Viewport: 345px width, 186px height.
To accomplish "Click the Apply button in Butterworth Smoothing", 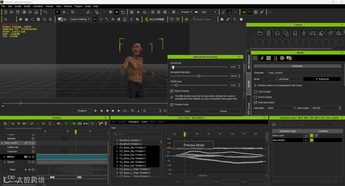I will pos(187,111).
